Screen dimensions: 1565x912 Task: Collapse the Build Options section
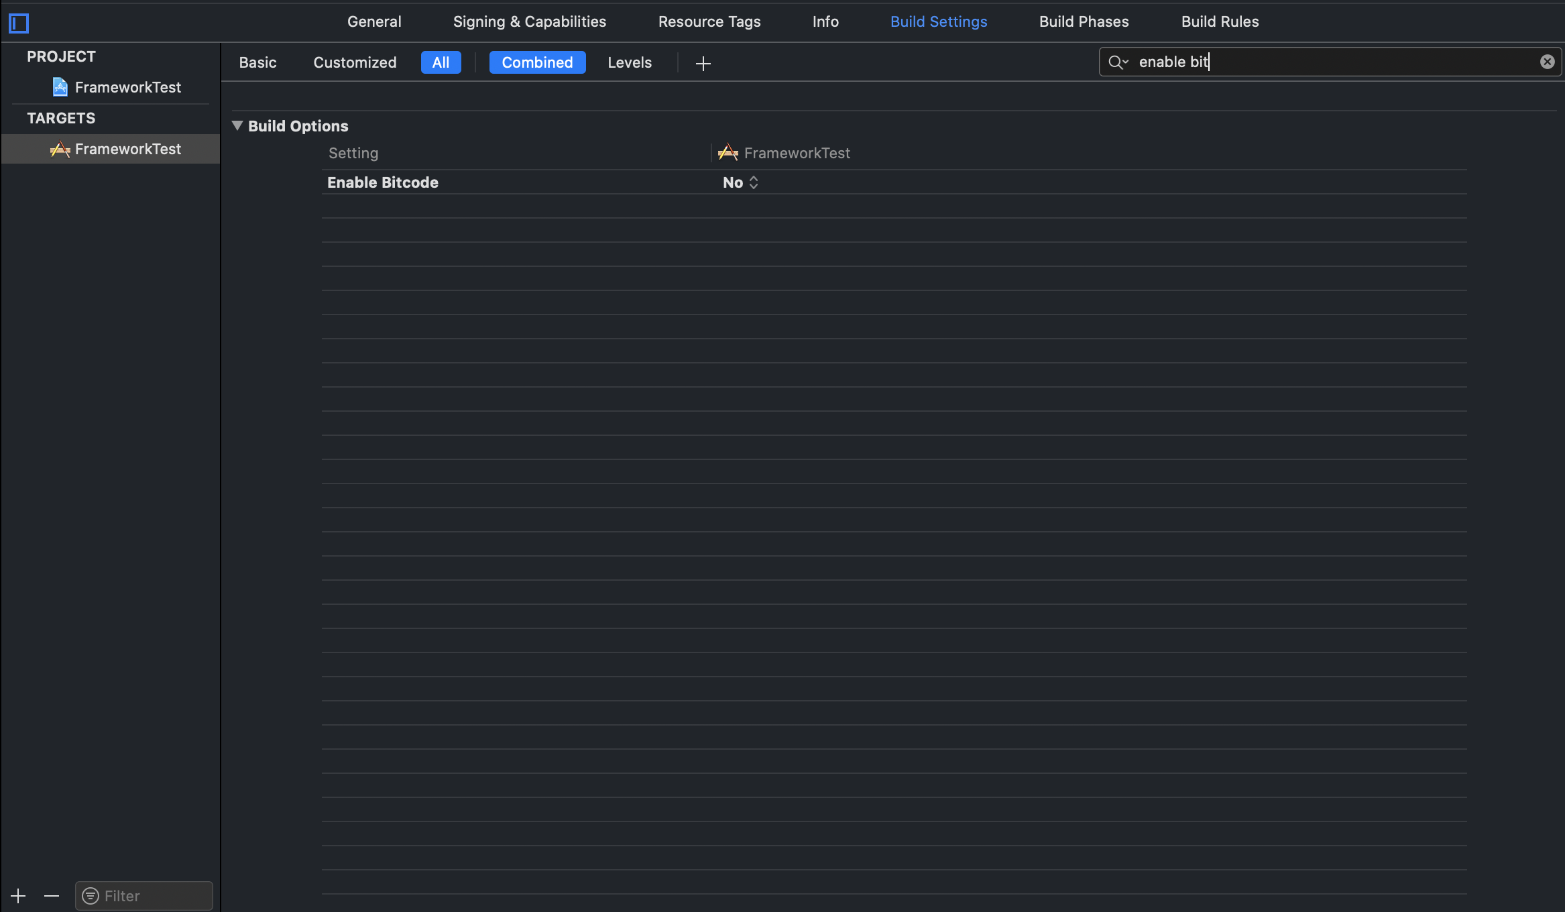pos(237,125)
